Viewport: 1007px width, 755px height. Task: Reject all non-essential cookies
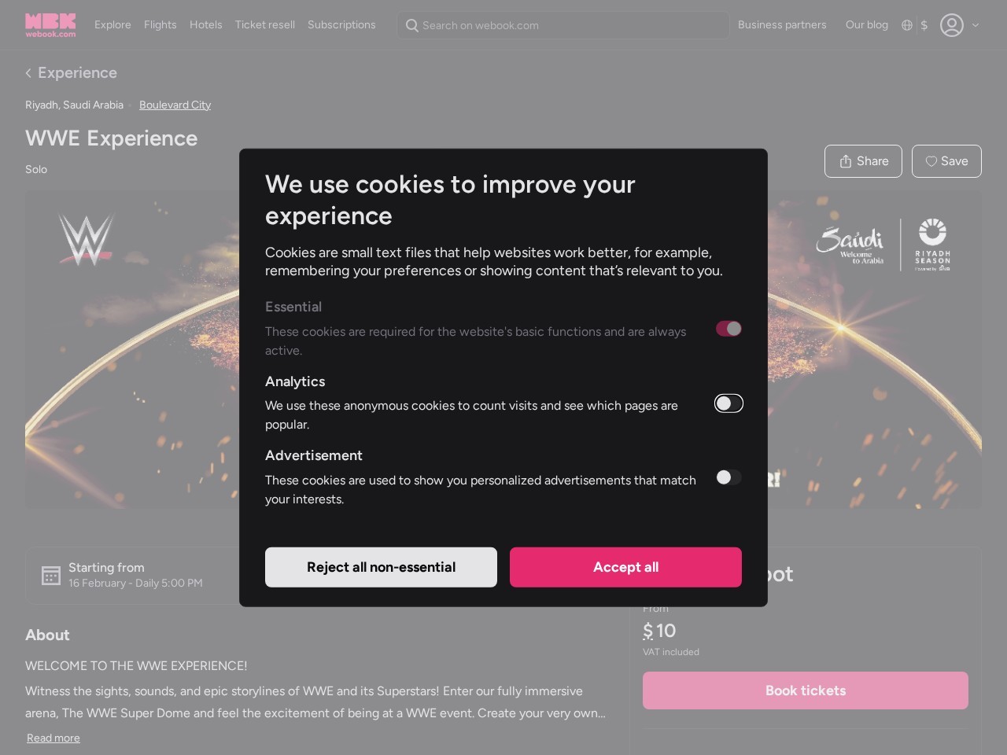(x=381, y=566)
